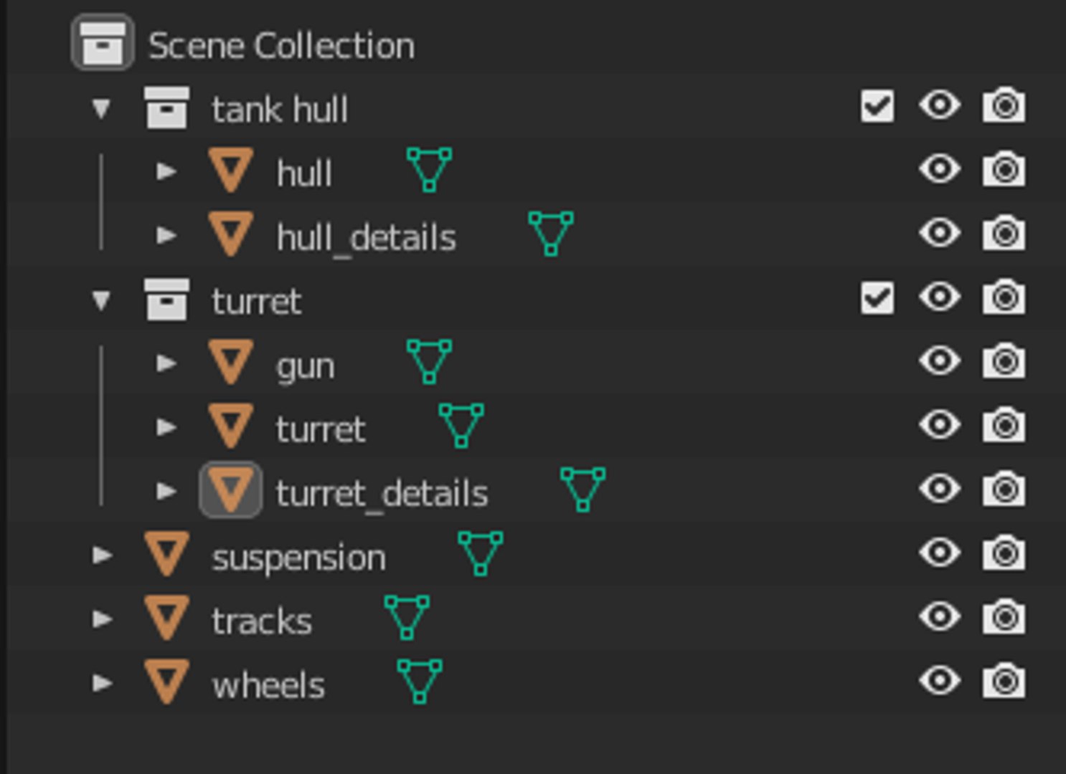Viewport: 1066px width, 774px height.
Task: Collapse the tank hull collection
Action: [102, 108]
